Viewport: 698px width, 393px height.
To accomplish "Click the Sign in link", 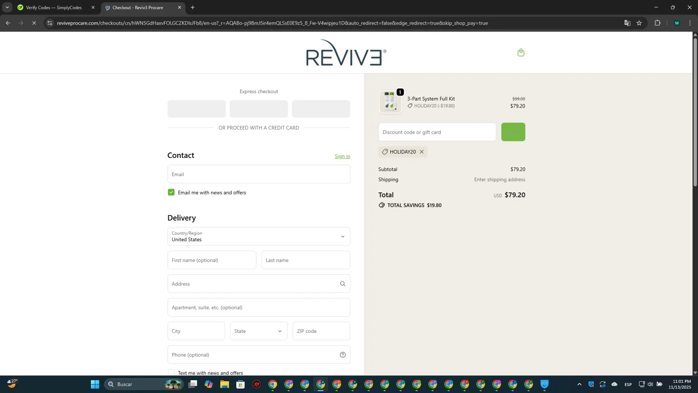I will (x=342, y=156).
